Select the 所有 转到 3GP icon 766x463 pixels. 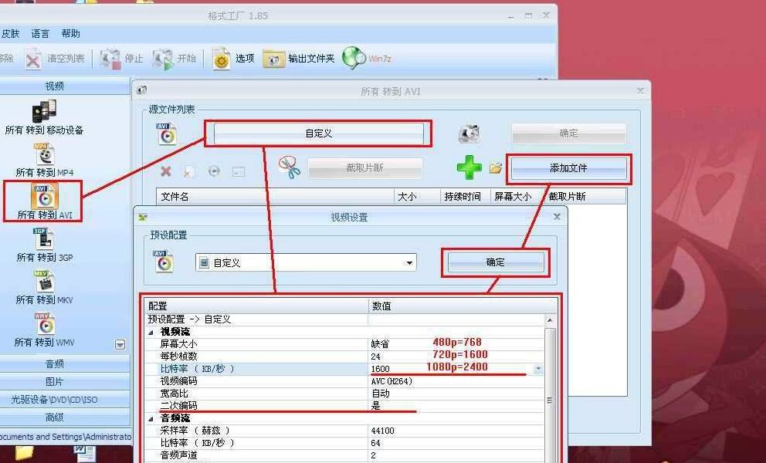(43, 240)
